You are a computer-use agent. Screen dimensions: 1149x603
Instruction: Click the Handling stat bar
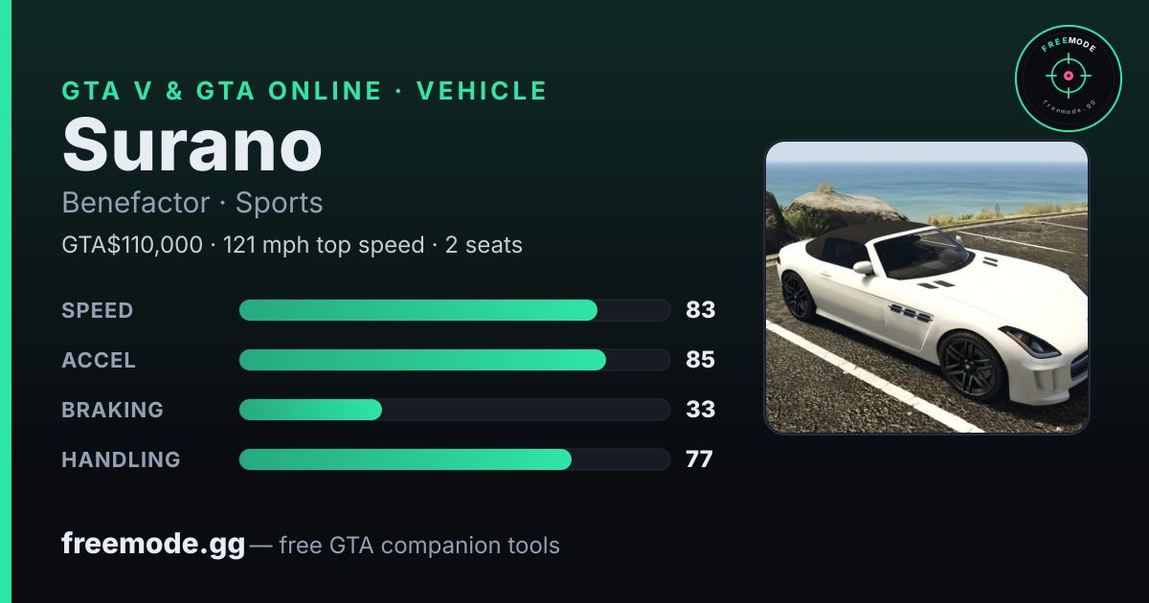[454, 459]
